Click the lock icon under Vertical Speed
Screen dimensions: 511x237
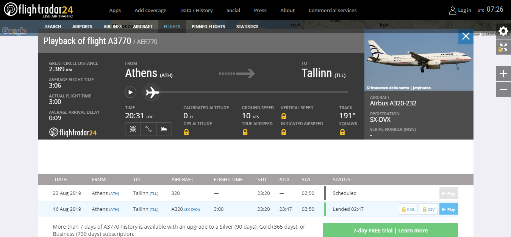(283, 116)
